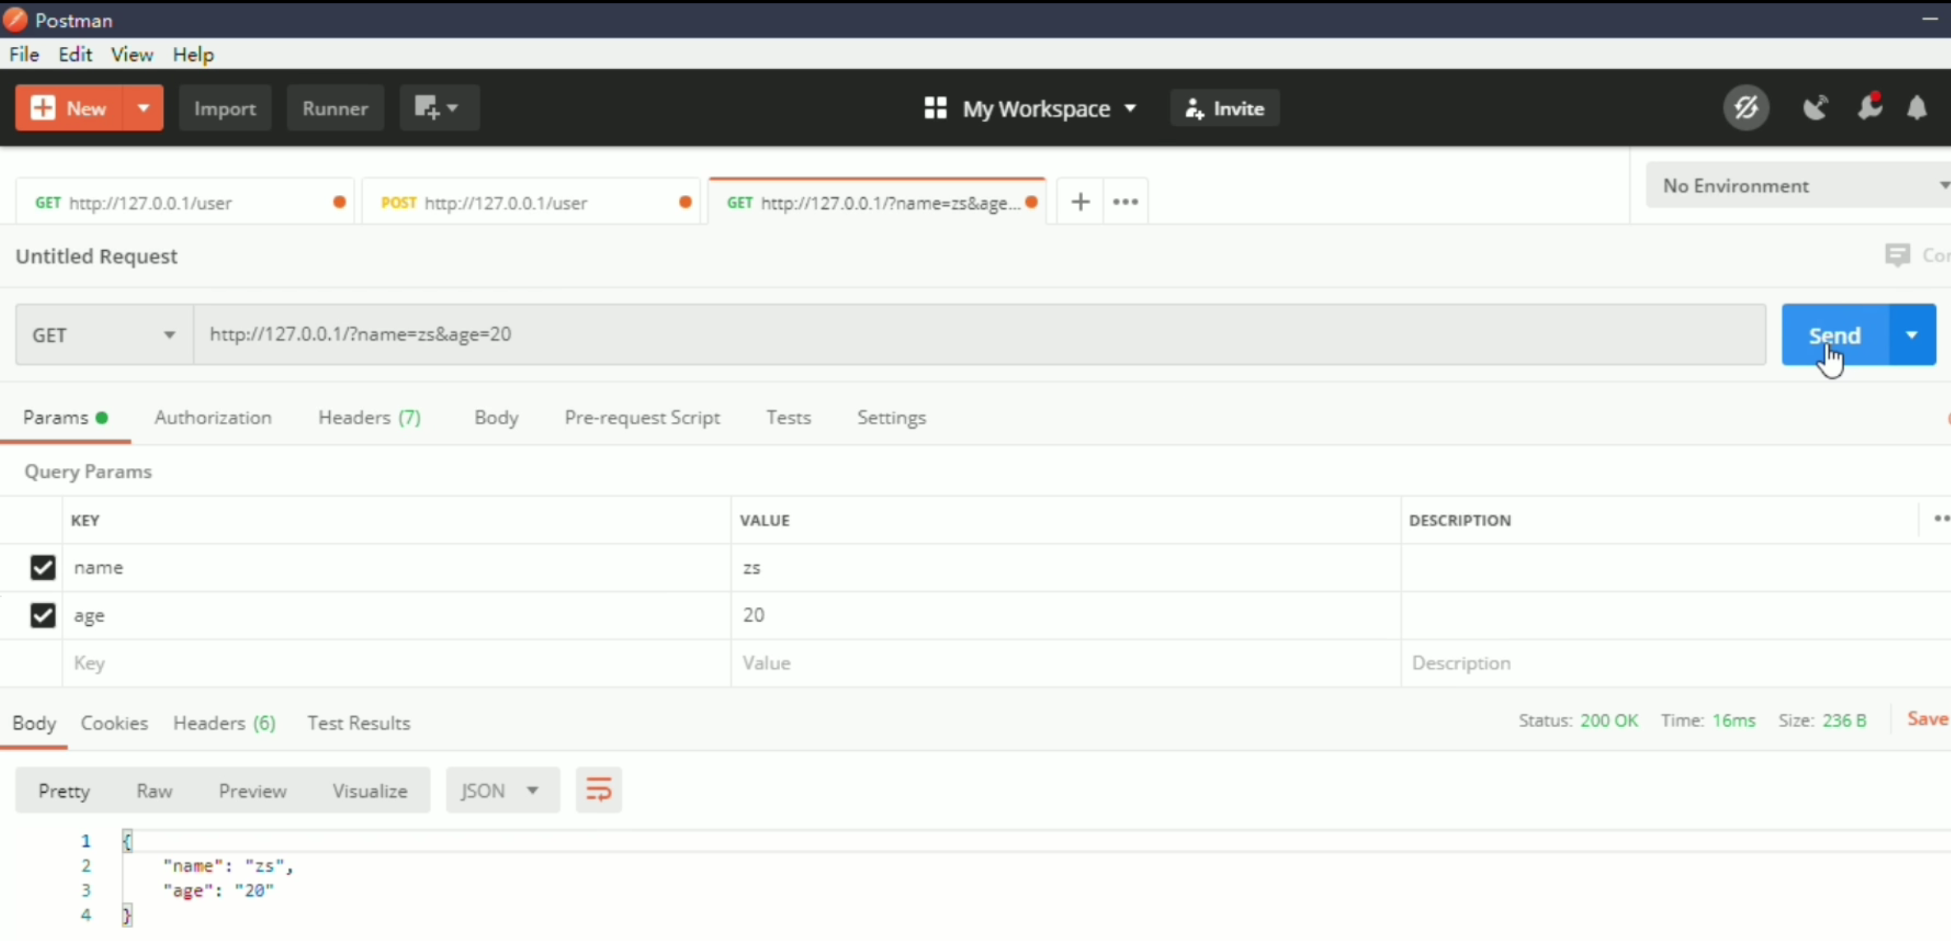Viewport: 1951px width, 941px height.
Task: Click the empty Value input field
Action: (x=1066, y=663)
